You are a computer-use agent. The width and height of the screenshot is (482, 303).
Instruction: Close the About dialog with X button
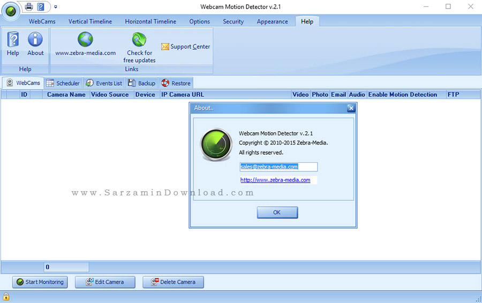(351, 108)
